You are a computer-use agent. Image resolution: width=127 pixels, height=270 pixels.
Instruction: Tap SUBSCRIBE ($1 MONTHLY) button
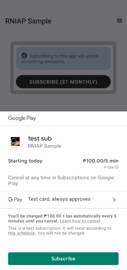click(63, 82)
